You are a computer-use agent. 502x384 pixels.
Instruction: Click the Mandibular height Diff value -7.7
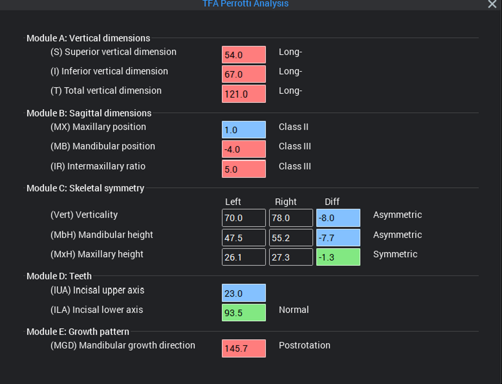point(338,238)
